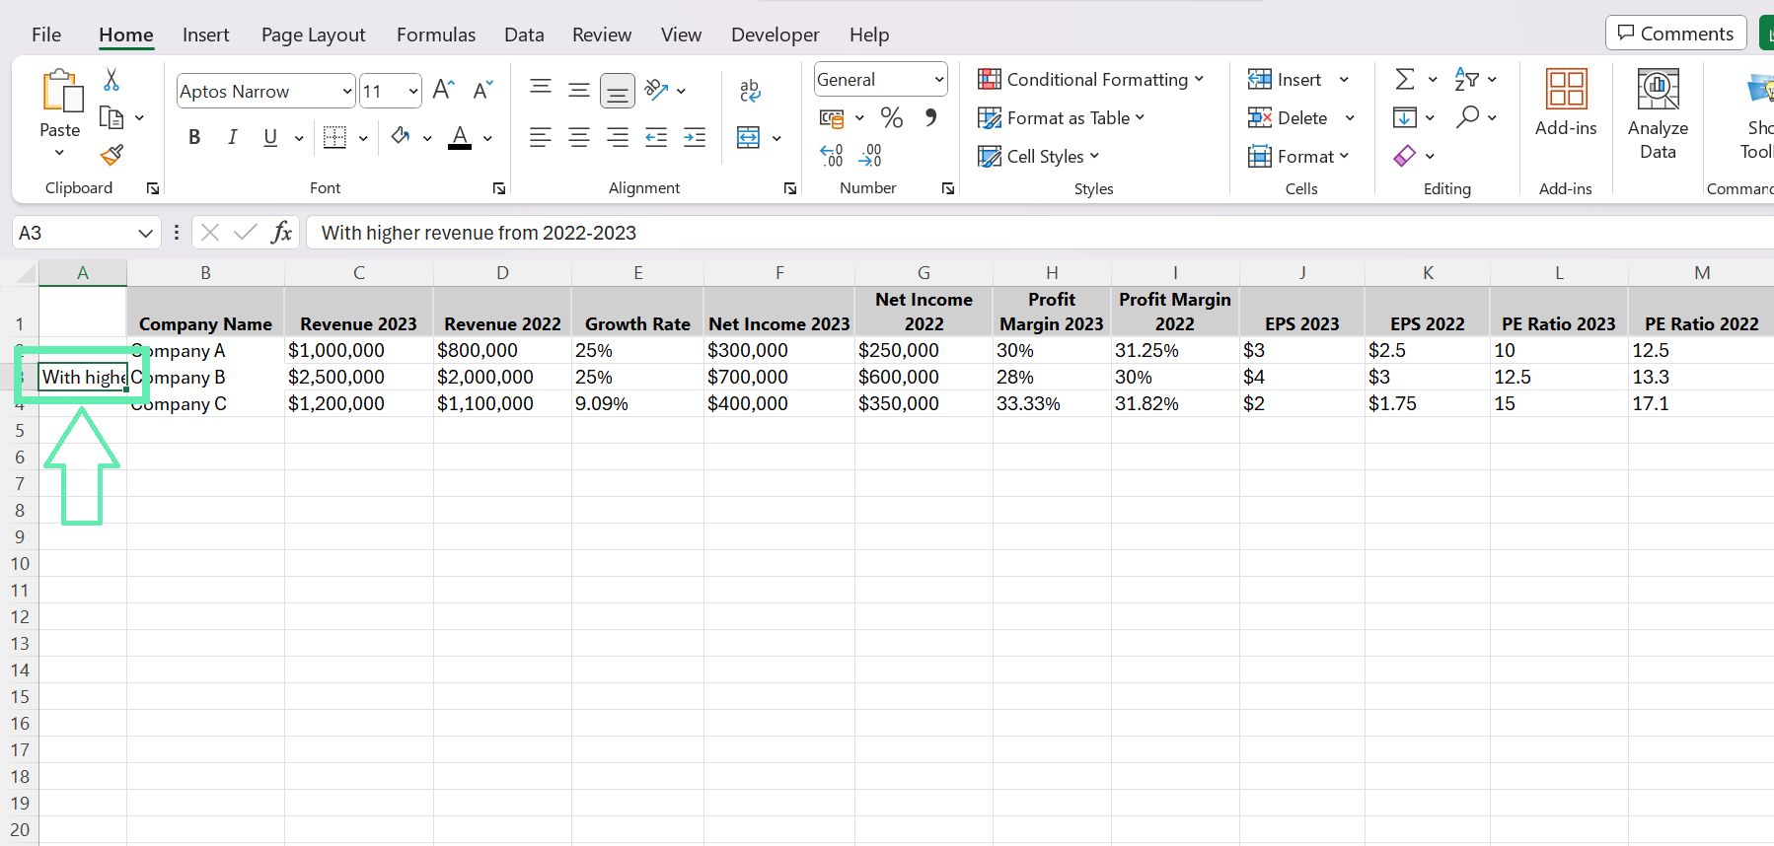Click the Format Painter brush icon
The image size is (1774, 846).
(111, 155)
